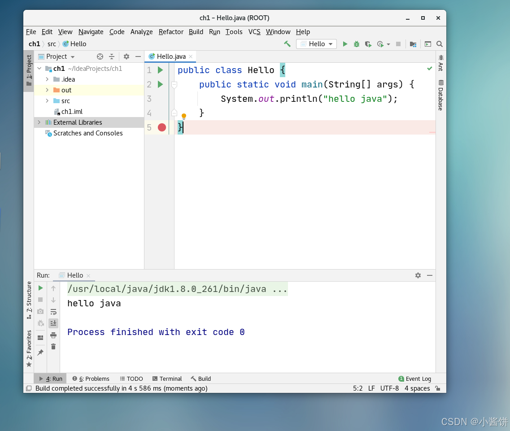The image size is (510, 431).
Task: Expand the src folder
Action: (x=47, y=101)
